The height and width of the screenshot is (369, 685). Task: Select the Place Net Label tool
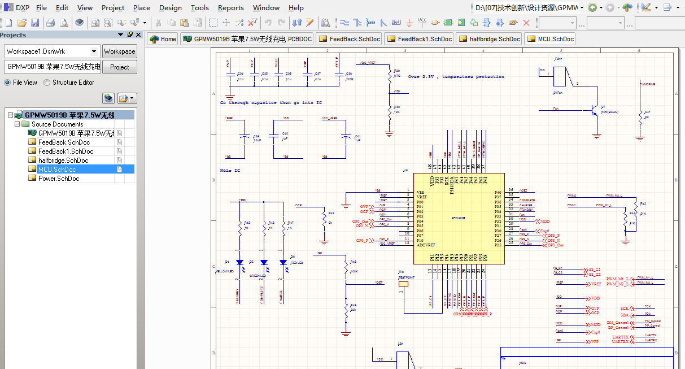(396, 23)
